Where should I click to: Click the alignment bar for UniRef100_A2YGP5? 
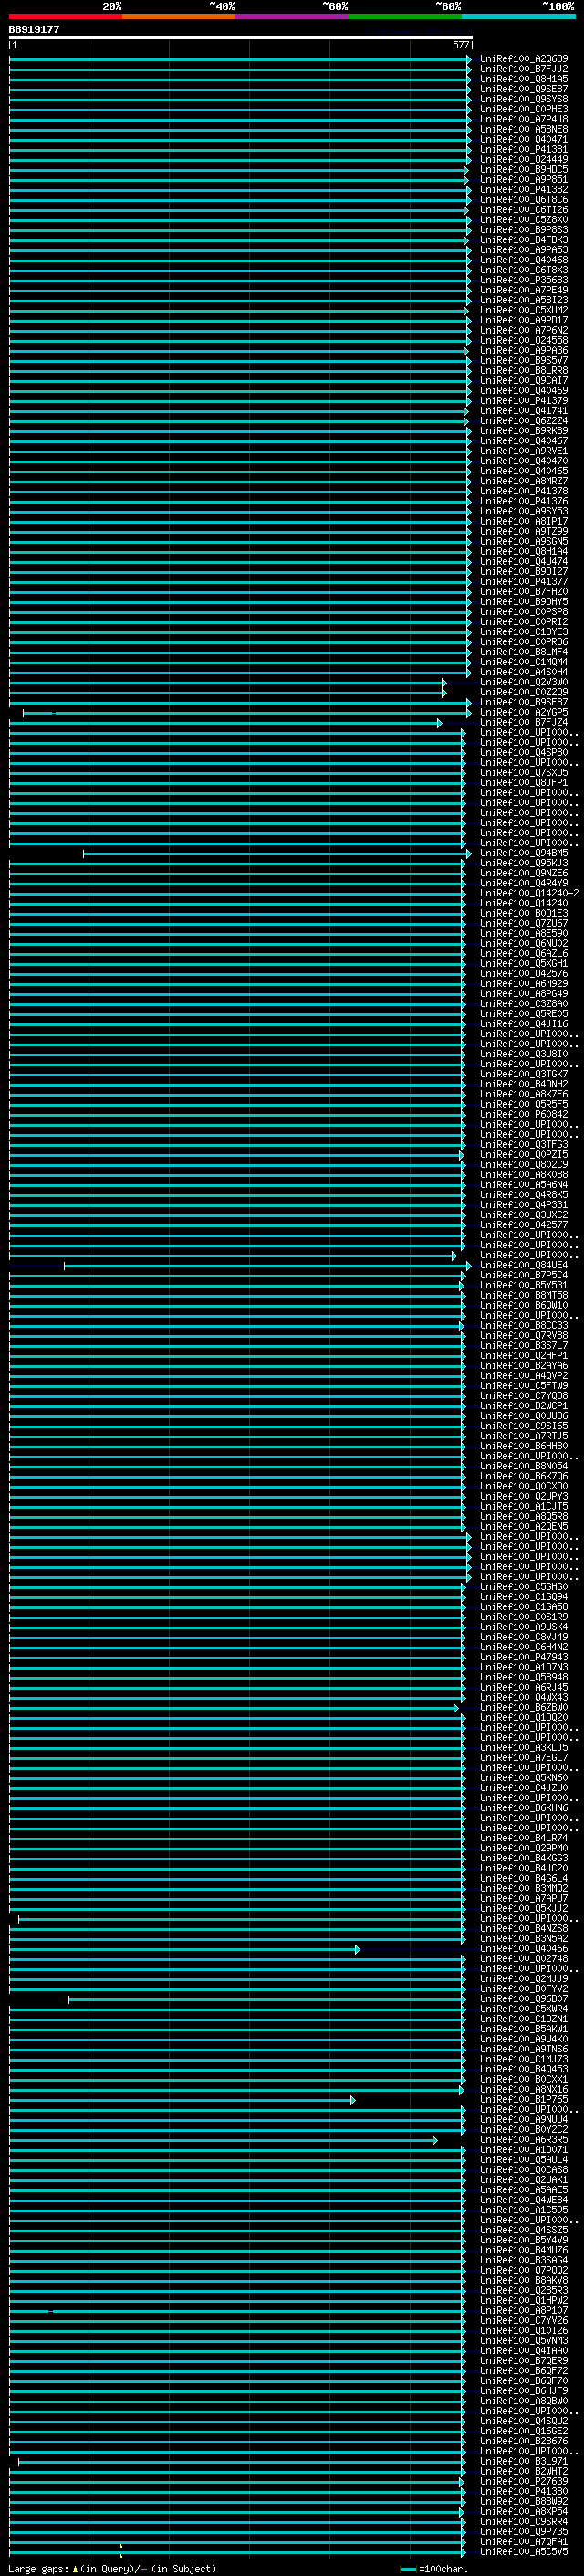[x=246, y=712]
